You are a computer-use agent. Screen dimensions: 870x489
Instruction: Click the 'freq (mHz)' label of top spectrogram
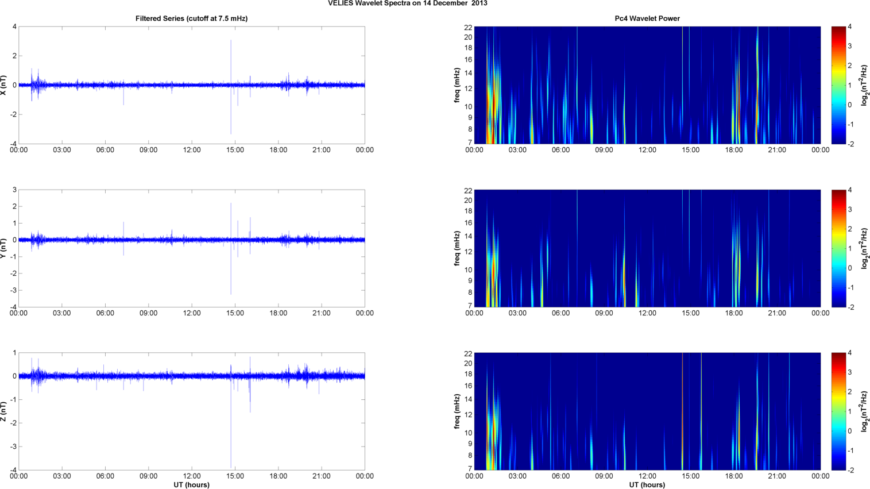[x=457, y=85]
